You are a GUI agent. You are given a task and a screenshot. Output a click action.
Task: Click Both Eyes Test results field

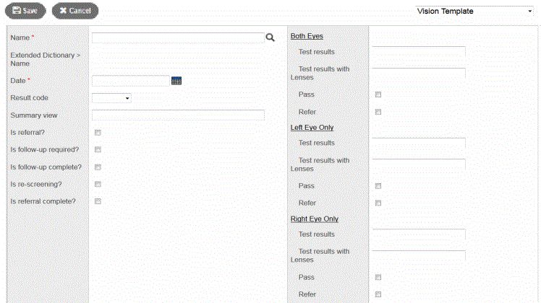419,52
